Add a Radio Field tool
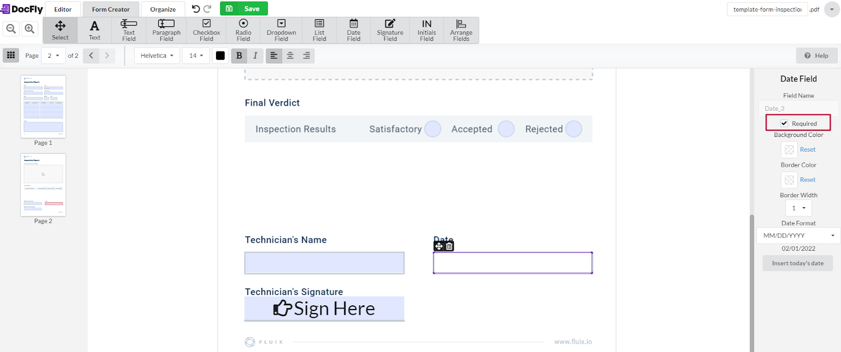 [x=243, y=30]
